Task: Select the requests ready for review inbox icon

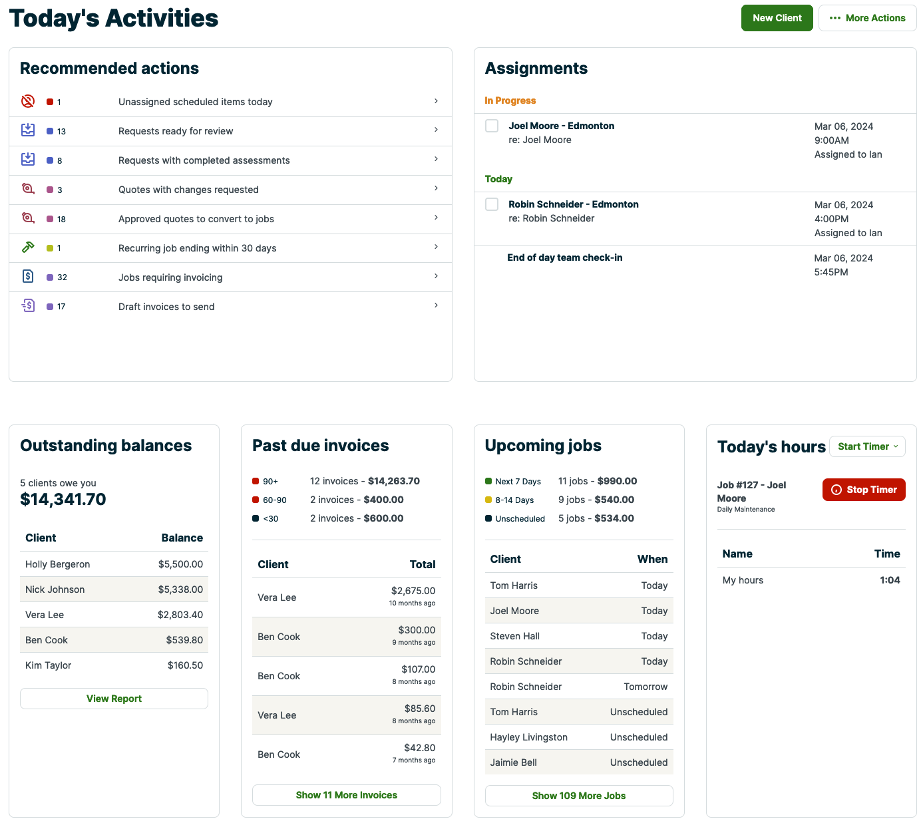Action: point(27,130)
